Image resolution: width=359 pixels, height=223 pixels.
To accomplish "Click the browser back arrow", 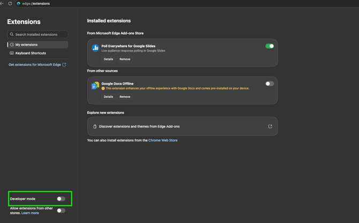I will (2, 3).
